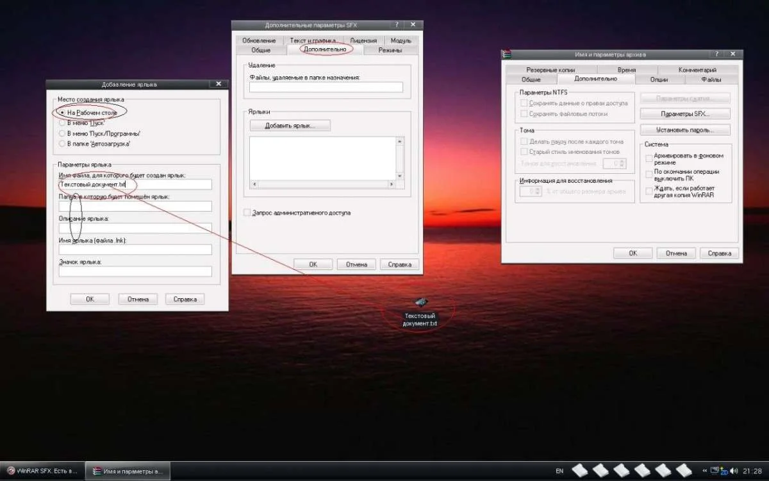Screen dimensions: 769x481
Task: Click Отмена in archive parameters dialog
Action: point(676,253)
